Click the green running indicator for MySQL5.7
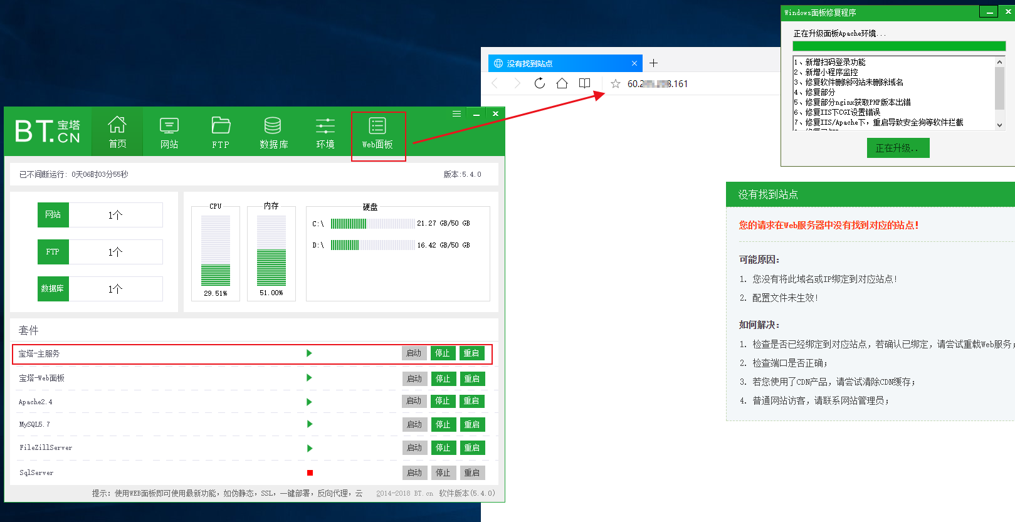 coord(309,424)
